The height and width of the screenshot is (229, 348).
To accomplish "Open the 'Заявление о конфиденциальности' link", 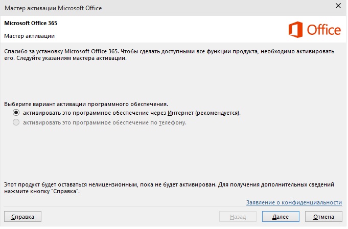I will pos(294,202).
